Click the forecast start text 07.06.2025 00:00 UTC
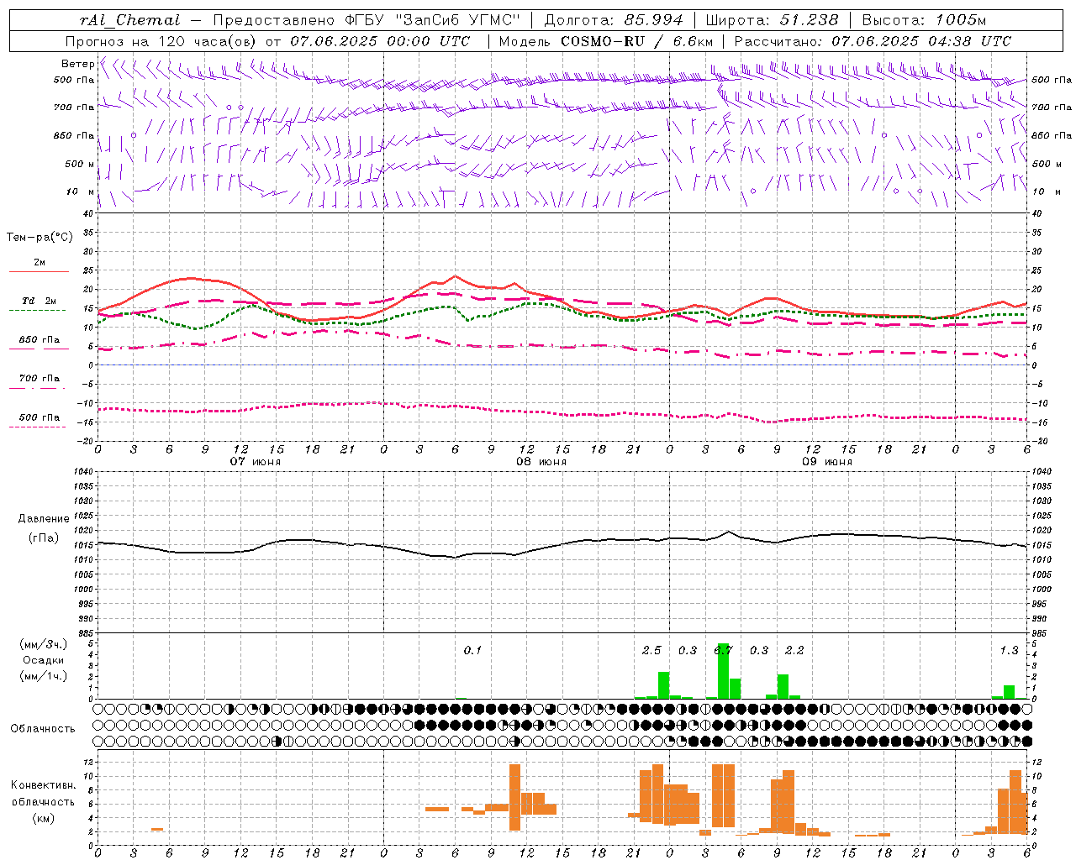The width and height of the screenshot is (1076, 860). pos(380,41)
